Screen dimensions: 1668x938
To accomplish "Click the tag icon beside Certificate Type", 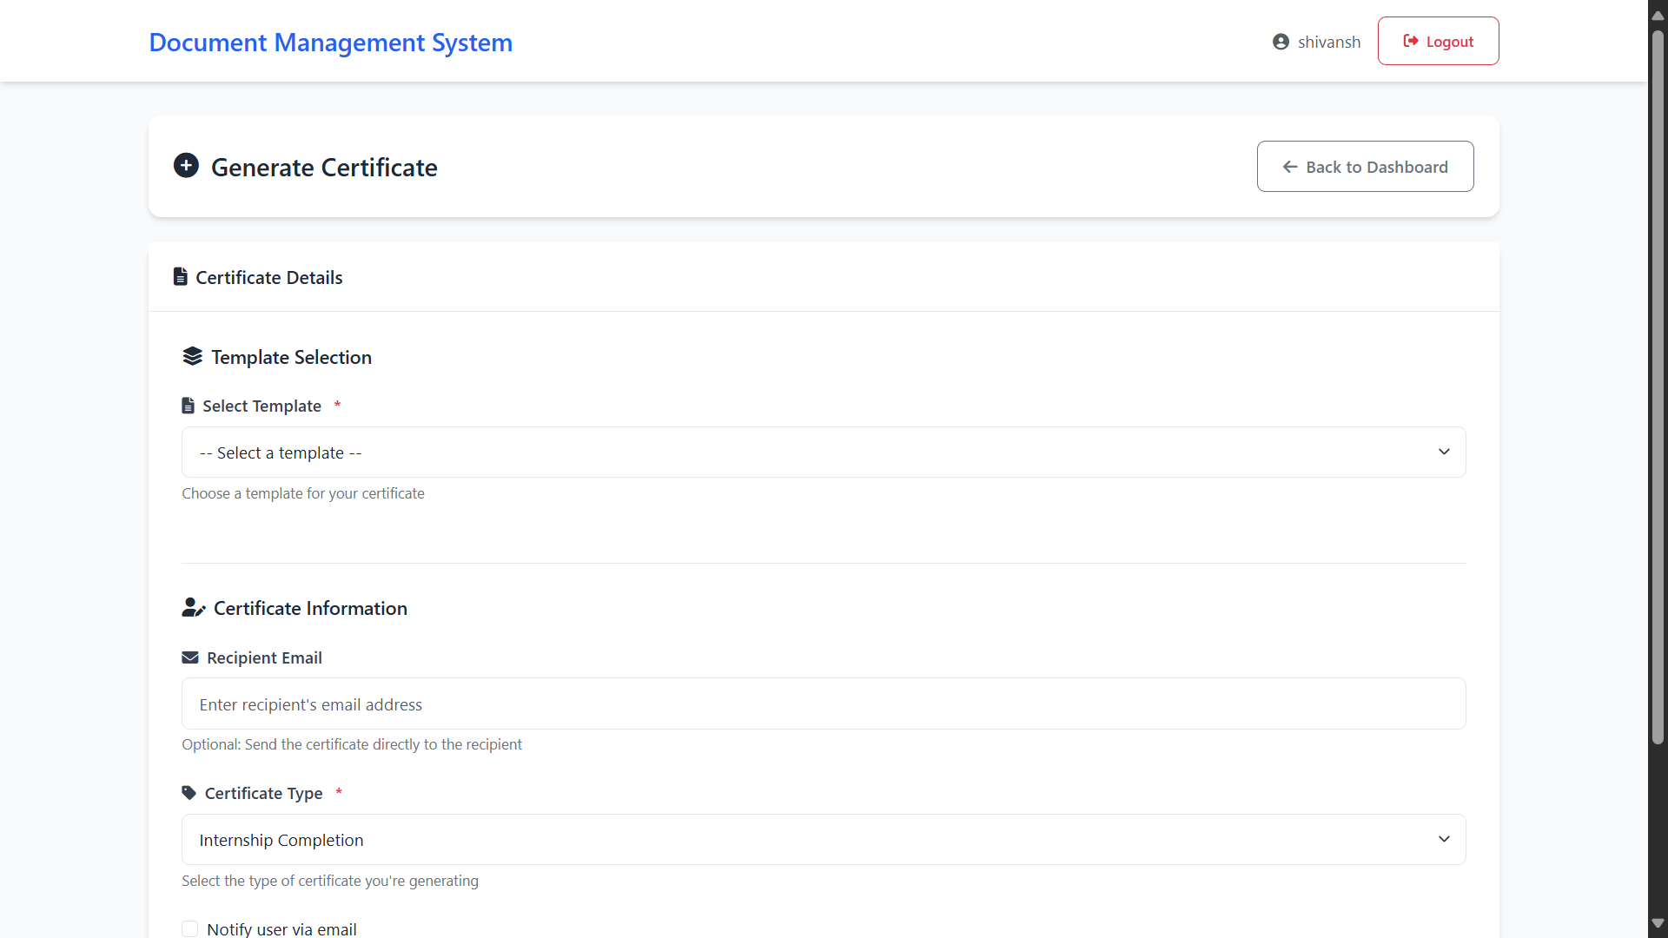I will click(188, 792).
